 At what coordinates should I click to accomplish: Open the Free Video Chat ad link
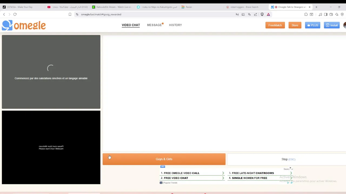[192, 178]
